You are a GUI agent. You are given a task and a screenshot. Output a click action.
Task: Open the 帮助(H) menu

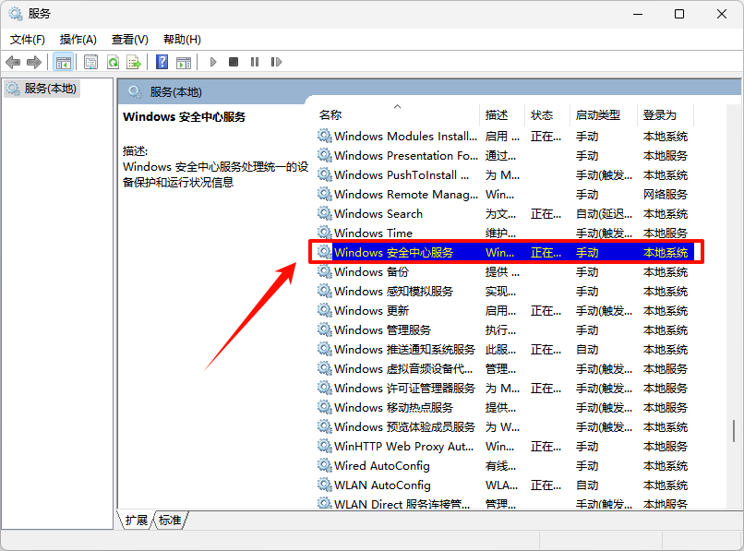[182, 40]
